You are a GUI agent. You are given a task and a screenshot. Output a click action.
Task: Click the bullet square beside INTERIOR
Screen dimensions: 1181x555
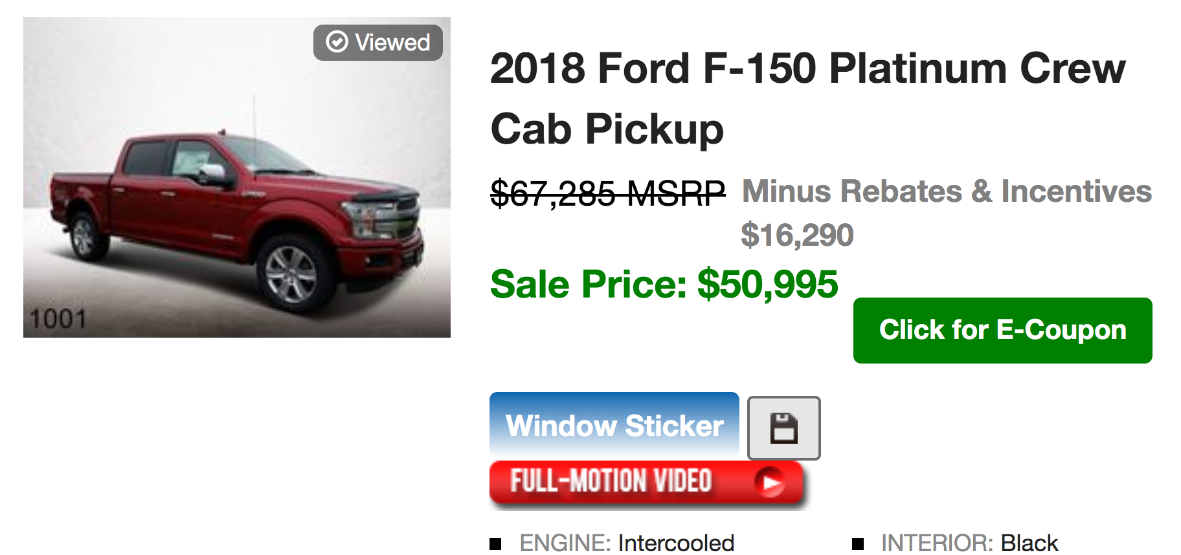[x=858, y=544]
